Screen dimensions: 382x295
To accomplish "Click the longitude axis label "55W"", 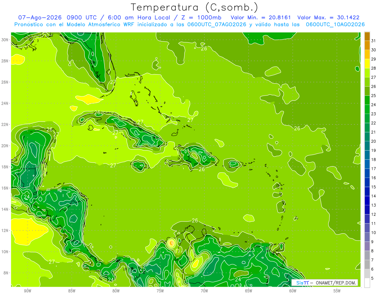I will point(337,291).
